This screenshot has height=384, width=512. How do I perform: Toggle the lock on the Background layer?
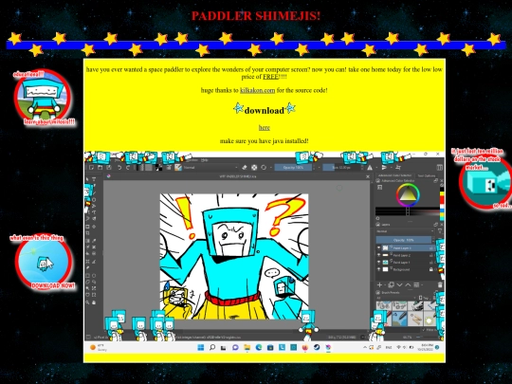(431, 269)
